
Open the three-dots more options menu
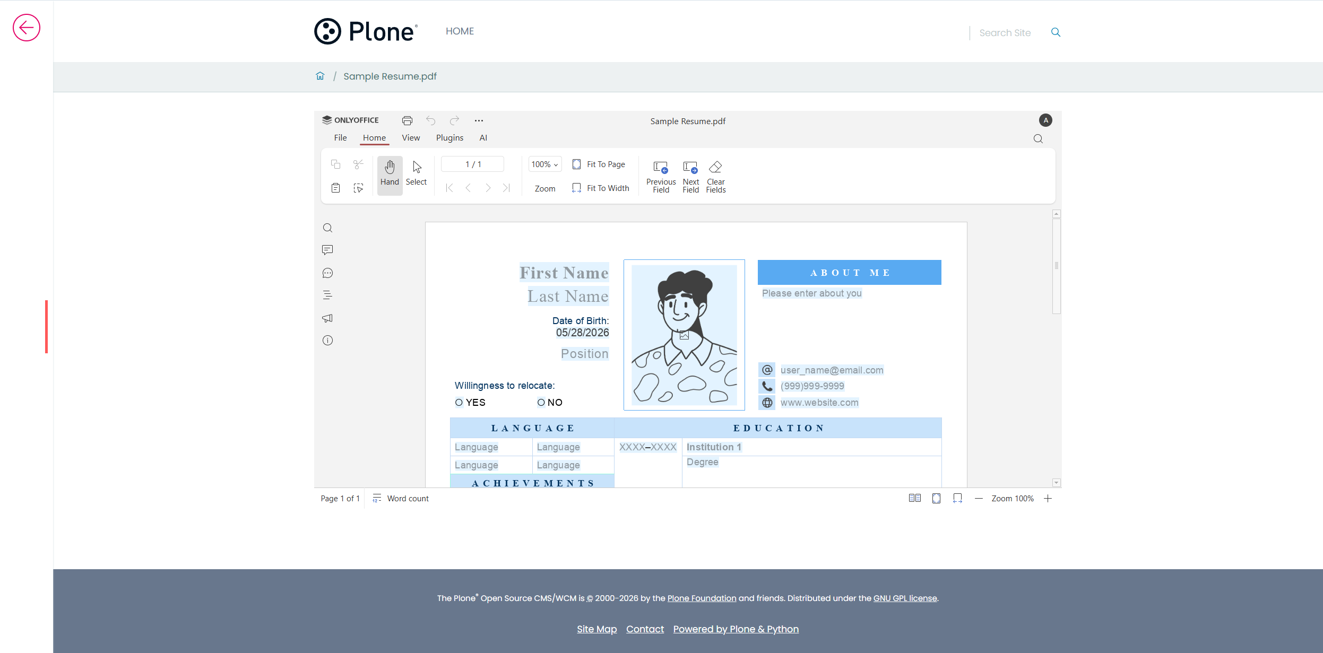(x=479, y=120)
